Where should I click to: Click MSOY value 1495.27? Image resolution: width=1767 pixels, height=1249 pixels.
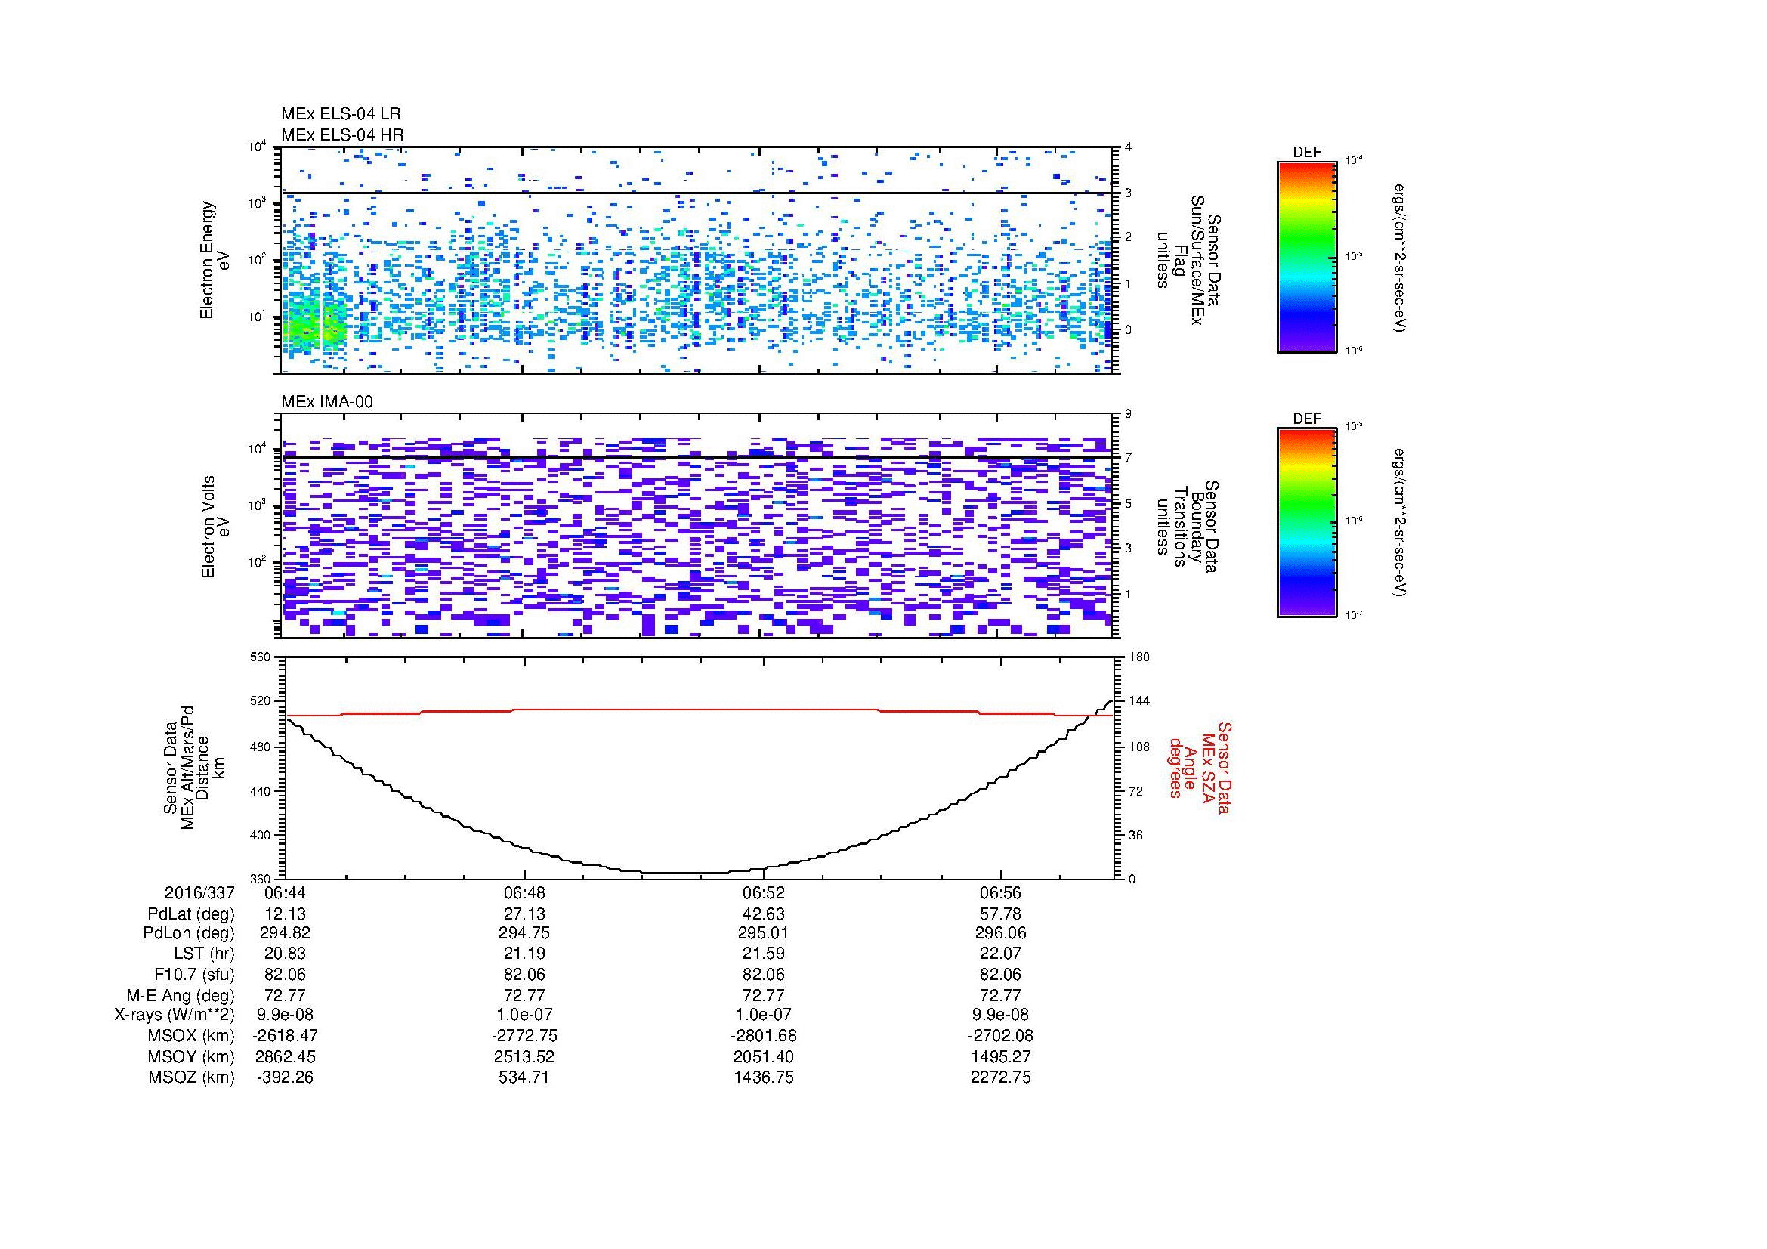[x=1000, y=1056]
